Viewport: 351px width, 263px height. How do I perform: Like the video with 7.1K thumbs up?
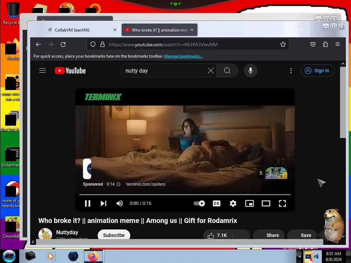click(218, 235)
